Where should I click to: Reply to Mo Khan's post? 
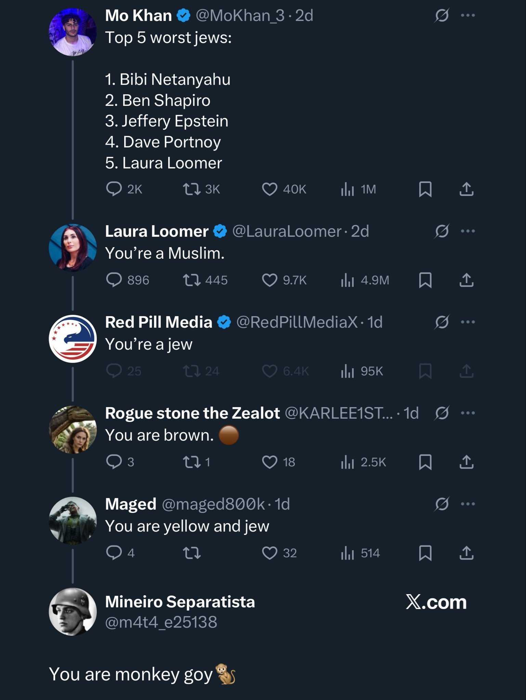(x=114, y=189)
